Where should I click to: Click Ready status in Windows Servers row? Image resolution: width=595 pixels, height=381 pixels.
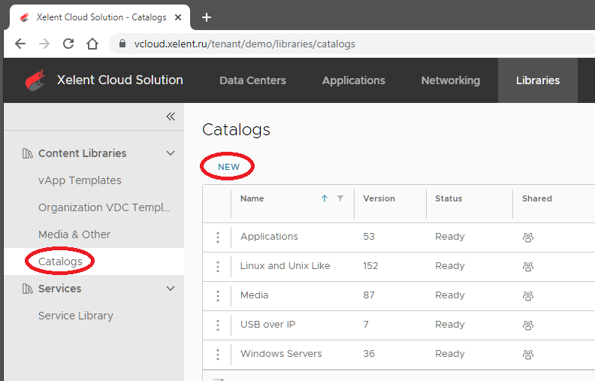[x=450, y=354]
